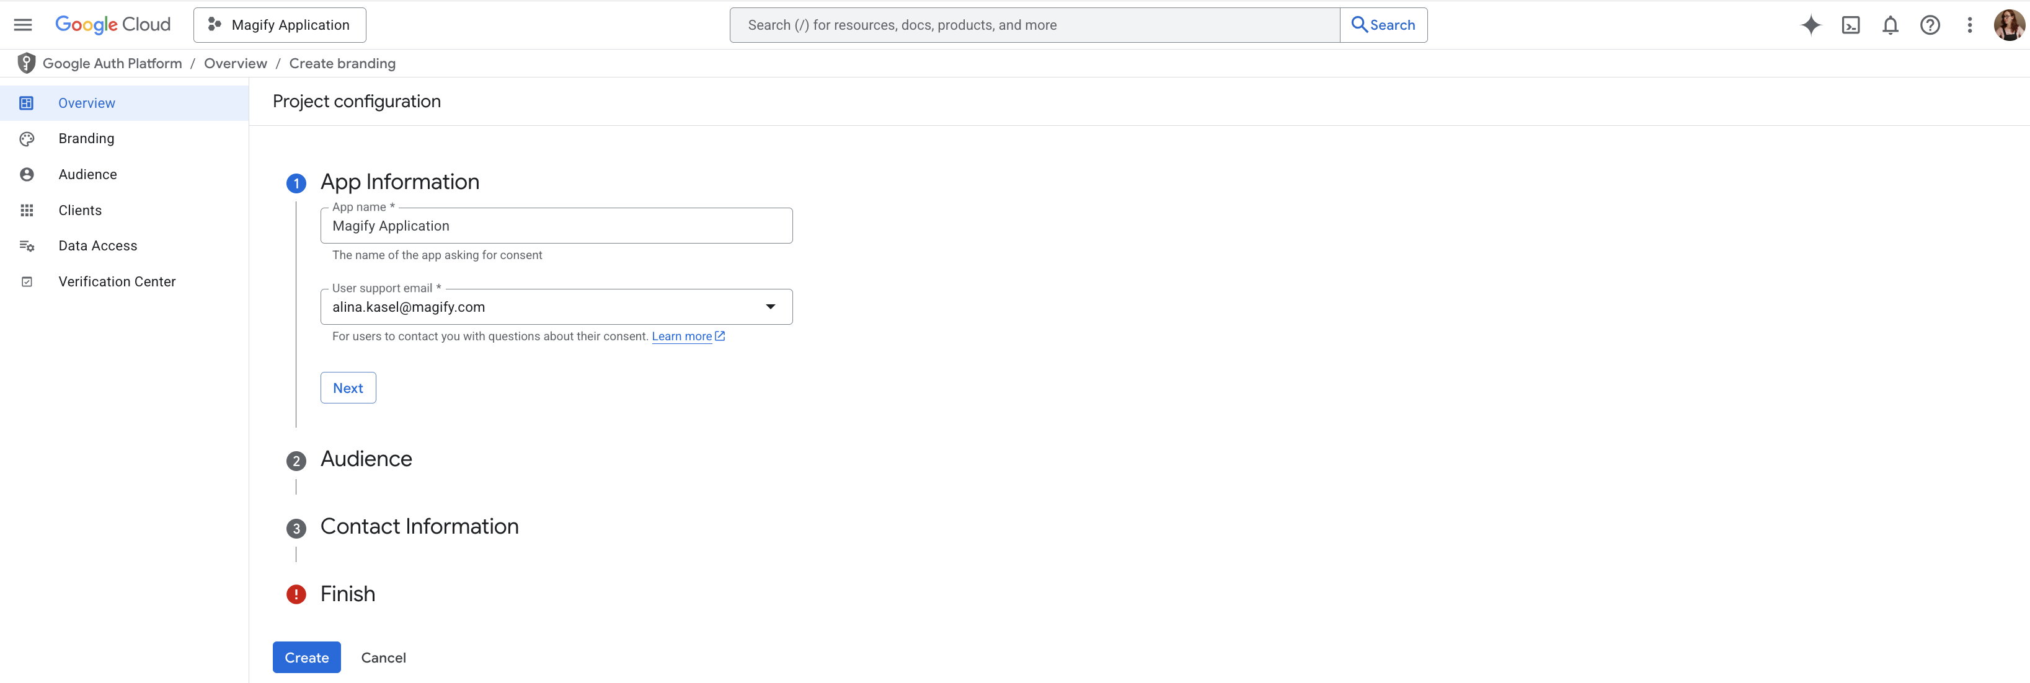The height and width of the screenshot is (683, 2030).
Task: Click the Search magnifier button
Action: point(1383,24)
